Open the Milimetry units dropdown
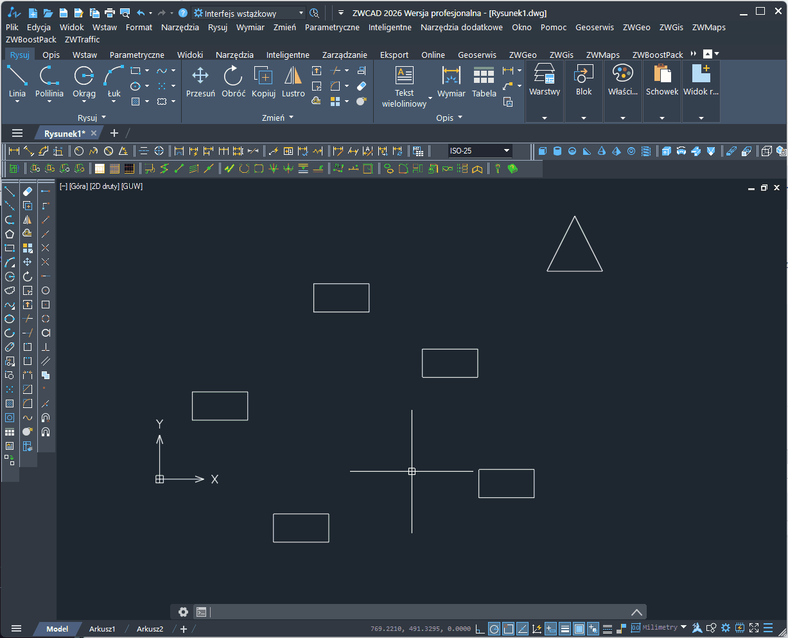This screenshot has width=788, height=638. tap(683, 628)
